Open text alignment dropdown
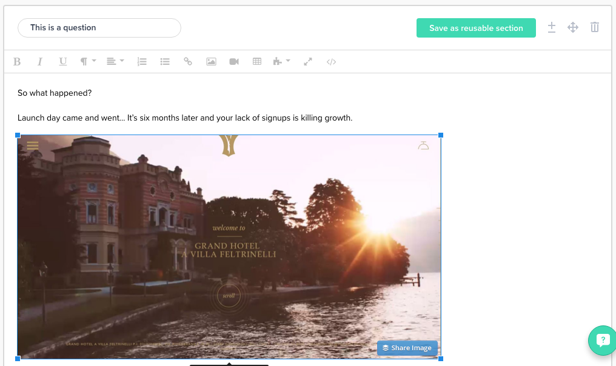The height and width of the screenshot is (366, 616). [x=115, y=62]
